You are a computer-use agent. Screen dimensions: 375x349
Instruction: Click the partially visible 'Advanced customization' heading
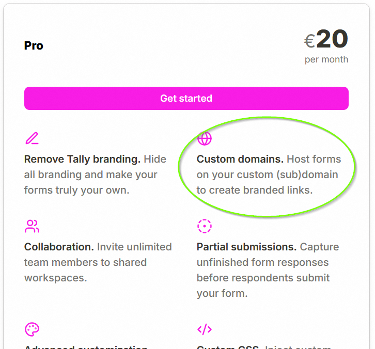pos(86,347)
